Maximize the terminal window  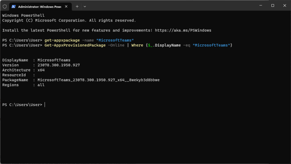pos(273,6)
